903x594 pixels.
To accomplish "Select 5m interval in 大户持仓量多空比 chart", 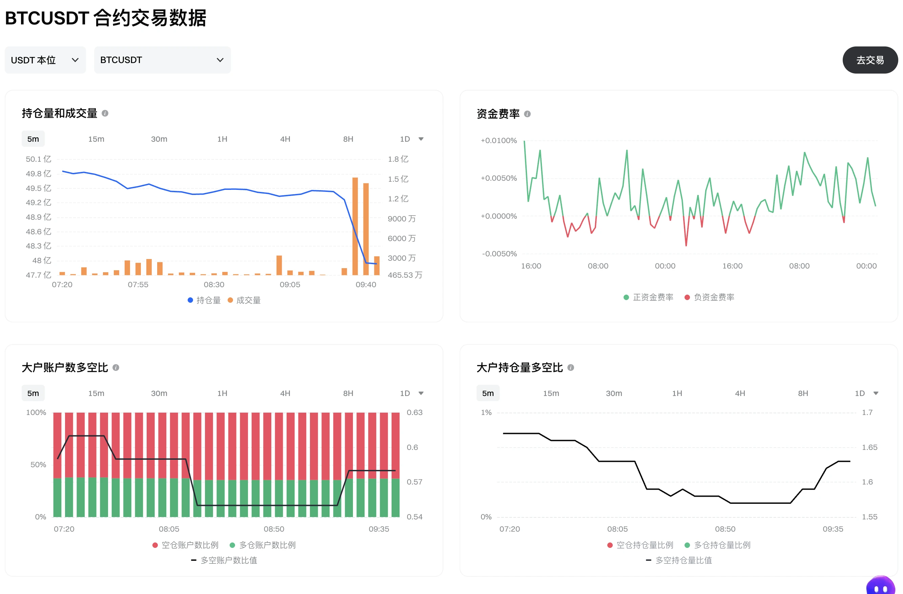I will [488, 393].
